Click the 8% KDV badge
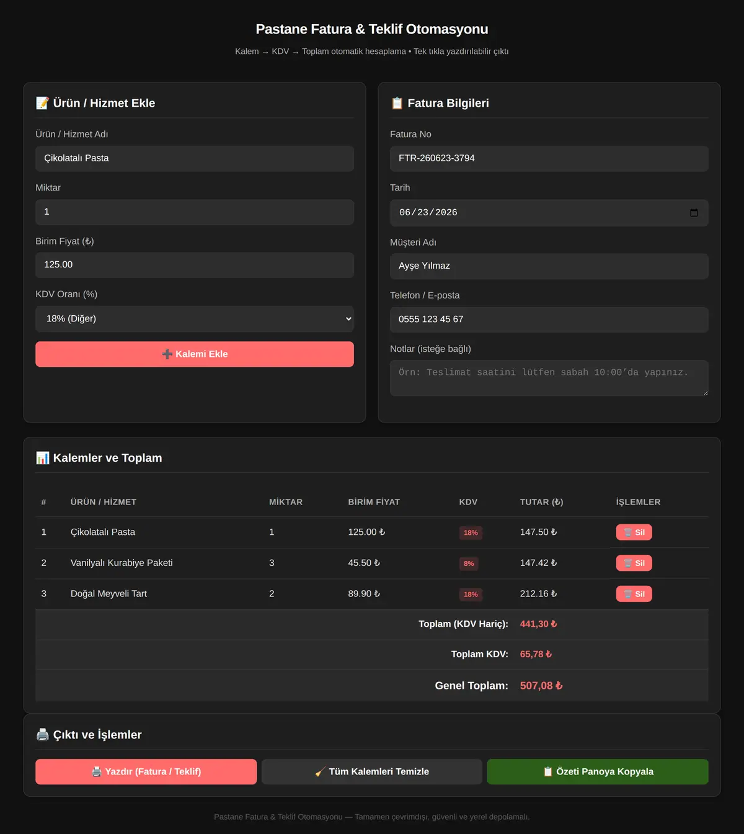 pyautogui.click(x=469, y=563)
